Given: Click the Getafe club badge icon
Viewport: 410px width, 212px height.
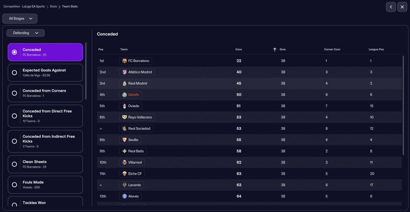Looking at the screenshot, I should click(x=125, y=95).
